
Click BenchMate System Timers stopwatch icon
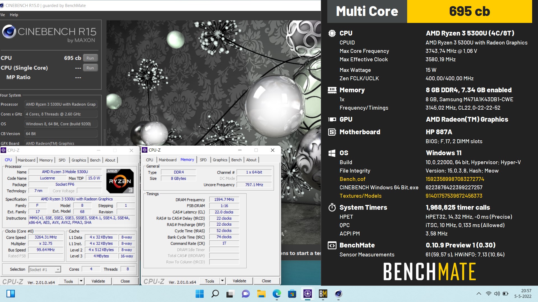point(332,207)
